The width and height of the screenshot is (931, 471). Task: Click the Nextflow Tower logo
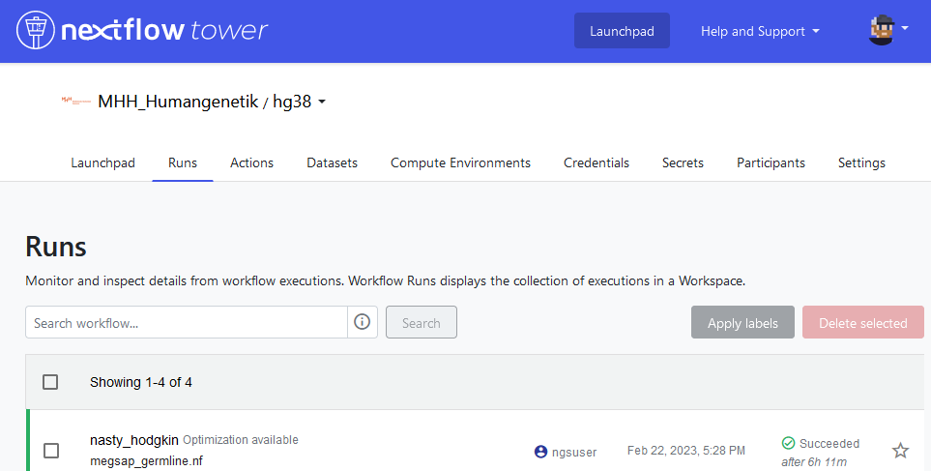pyautogui.click(x=142, y=31)
